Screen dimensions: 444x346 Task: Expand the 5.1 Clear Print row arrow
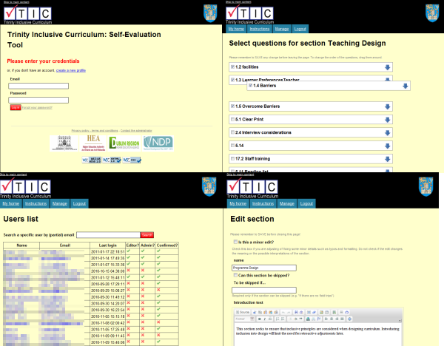pos(387,120)
